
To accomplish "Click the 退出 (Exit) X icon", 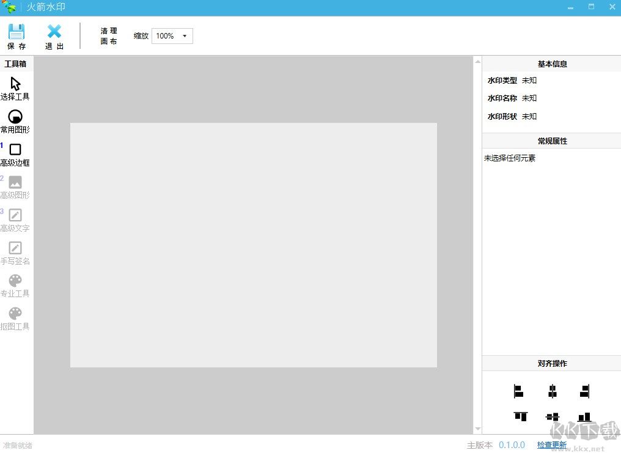I will [x=54, y=32].
